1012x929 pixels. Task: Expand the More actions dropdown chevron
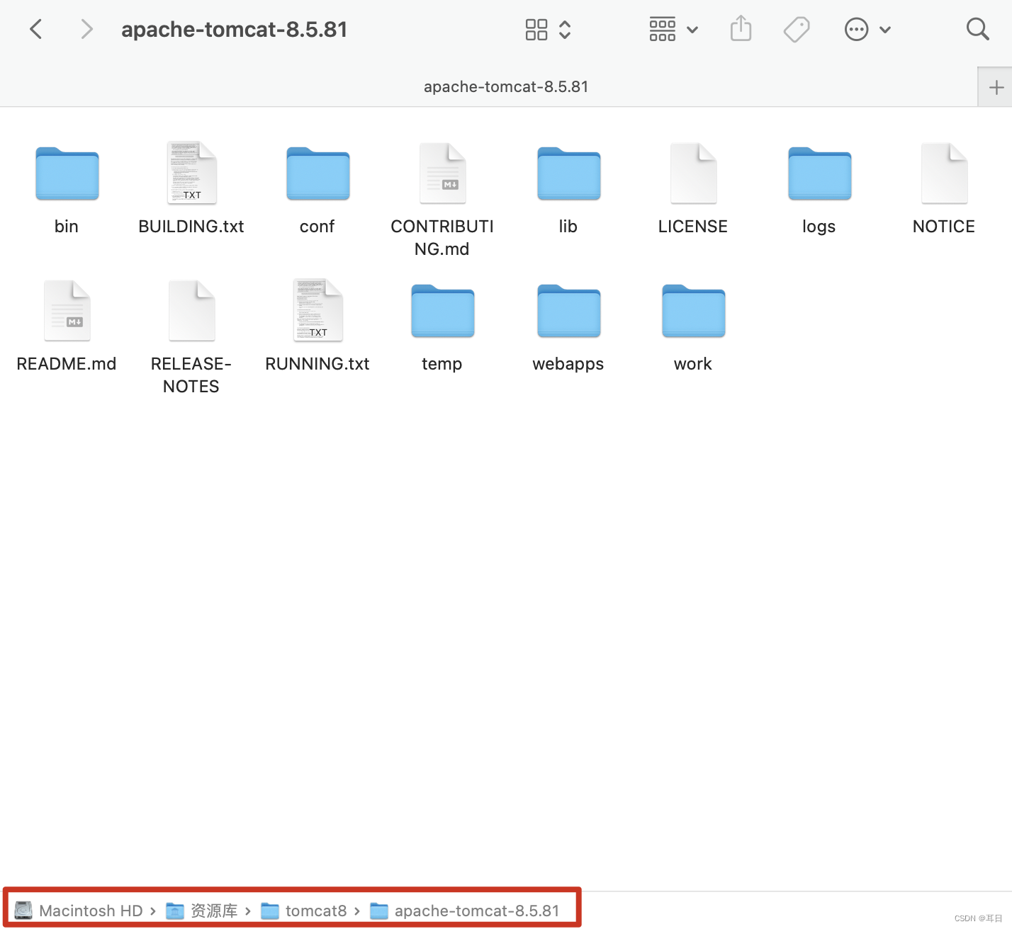click(885, 30)
